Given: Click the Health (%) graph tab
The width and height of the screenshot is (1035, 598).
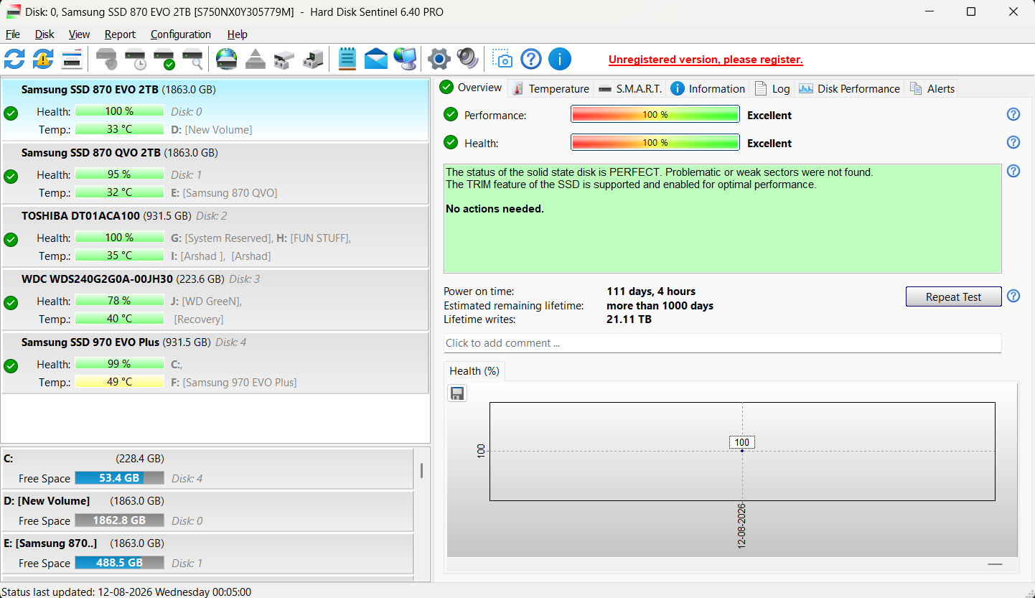Looking at the screenshot, I should pos(474,371).
